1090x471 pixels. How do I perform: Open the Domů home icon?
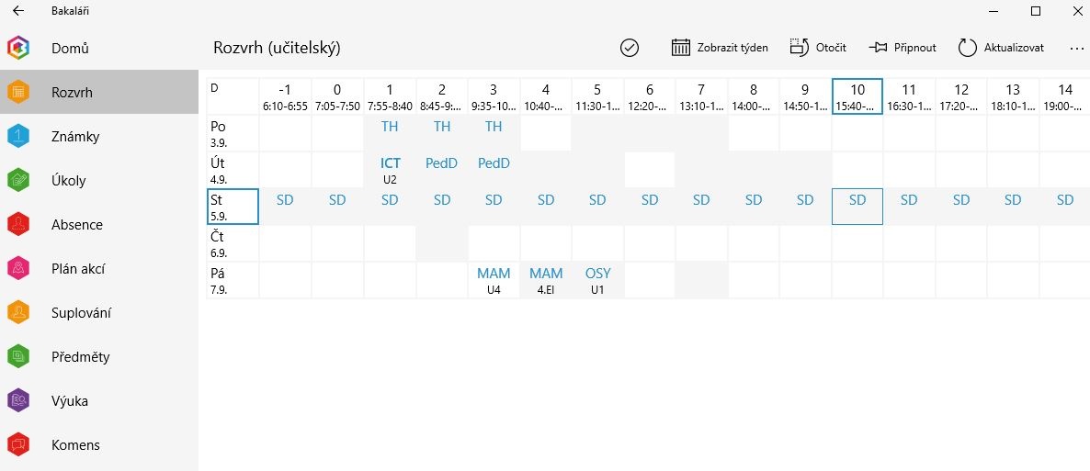point(18,48)
